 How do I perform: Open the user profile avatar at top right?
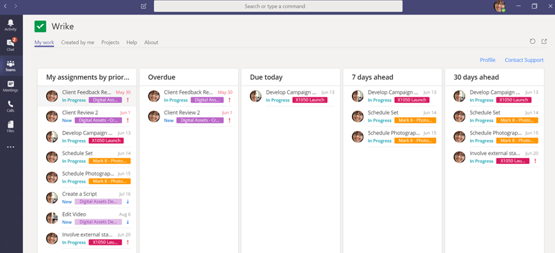[499, 6]
